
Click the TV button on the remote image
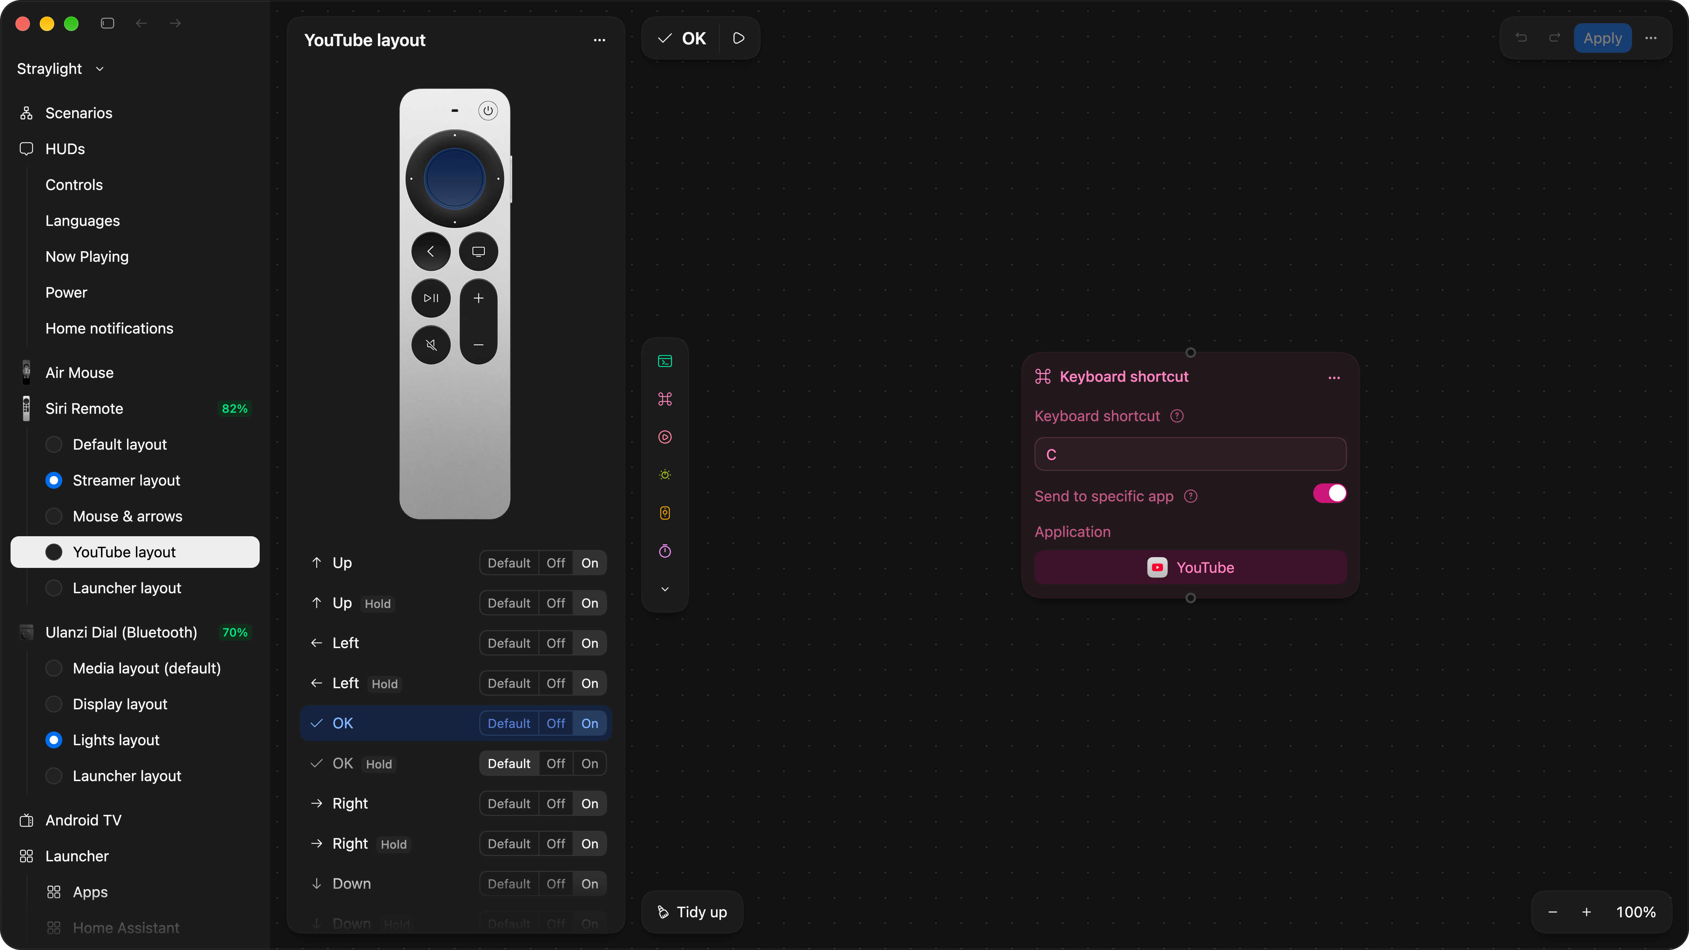(479, 251)
